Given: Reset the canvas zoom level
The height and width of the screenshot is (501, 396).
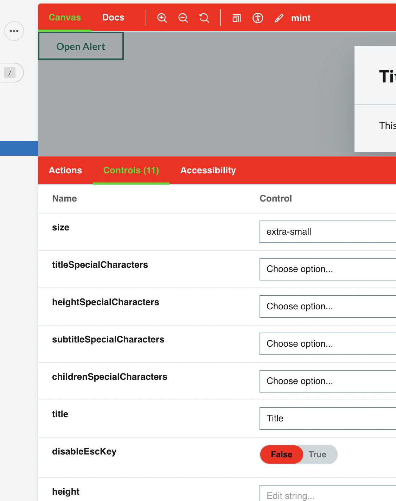Looking at the screenshot, I should (x=204, y=18).
